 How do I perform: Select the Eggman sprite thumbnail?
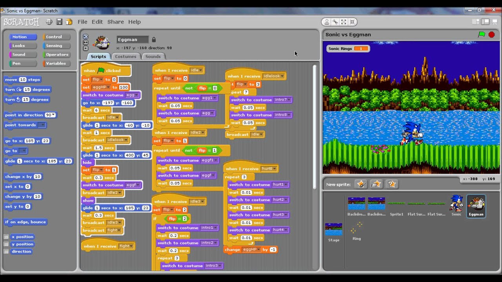click(476, 206)
